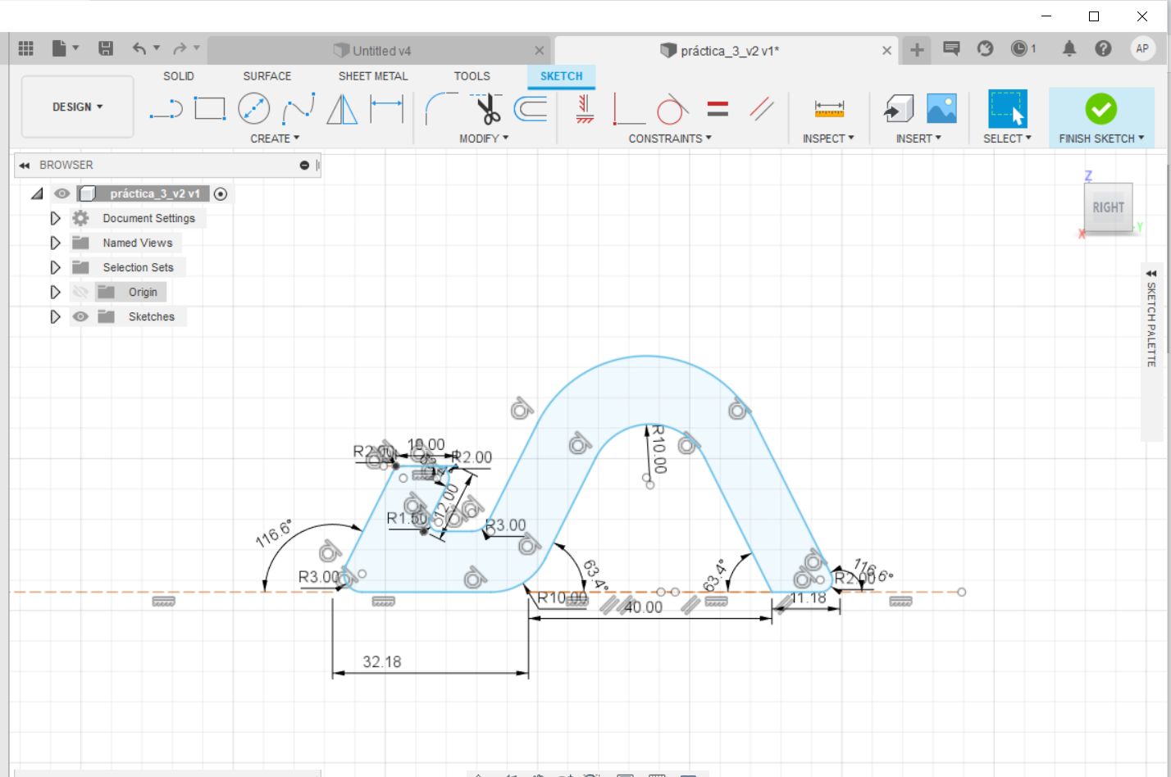The height and width of the screenshot is (777, 1171).
Task: Activate práctica_3_v2 v1 component radio button
Action: coord(221,194)
